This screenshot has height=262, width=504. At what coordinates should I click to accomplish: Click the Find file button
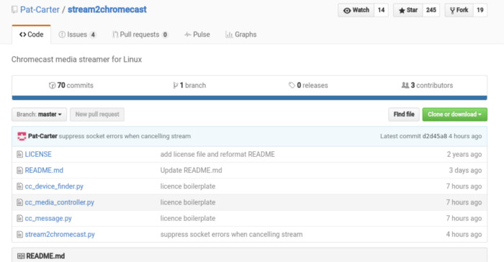click(404, 114)
